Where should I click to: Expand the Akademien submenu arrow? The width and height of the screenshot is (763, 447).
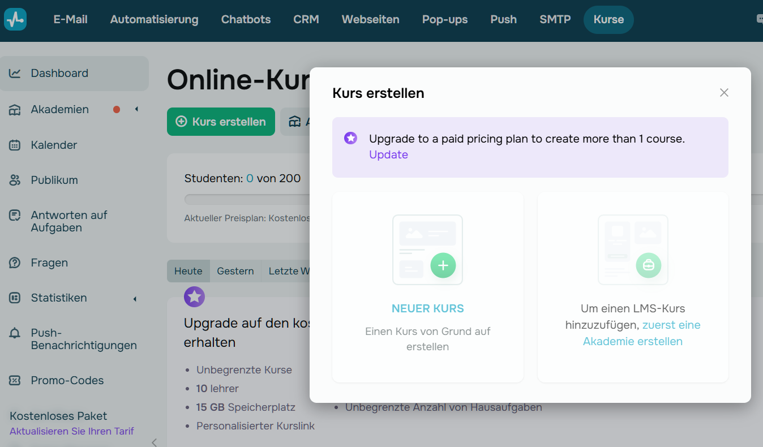(x=136, y=109)
